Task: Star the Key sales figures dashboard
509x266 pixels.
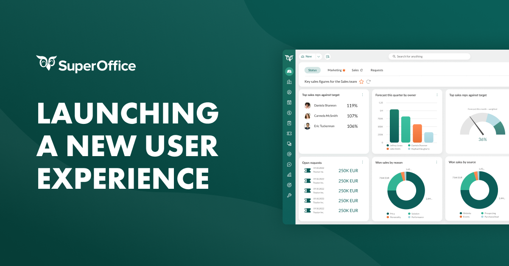Action: click(361, 81)
